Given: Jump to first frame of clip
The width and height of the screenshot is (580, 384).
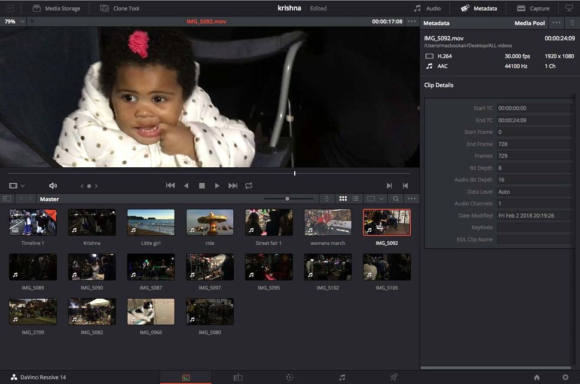Looking at the screenshot, I should click(x=170, y=186).
